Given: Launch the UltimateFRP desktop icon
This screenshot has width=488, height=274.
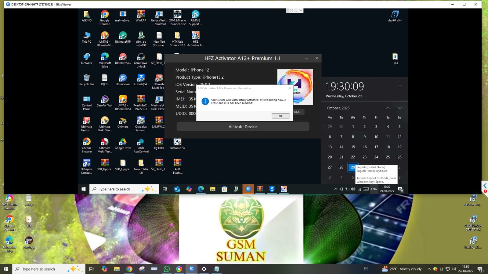Looking at the screenshot, I should tap(123, 37).
